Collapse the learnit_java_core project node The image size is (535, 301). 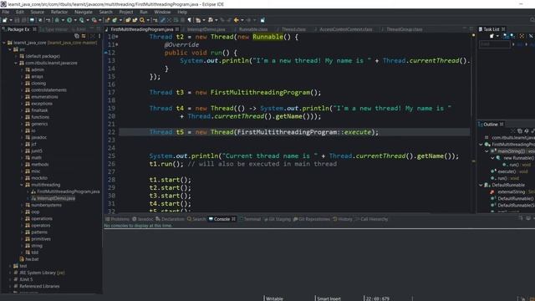(x=4, y=43)
